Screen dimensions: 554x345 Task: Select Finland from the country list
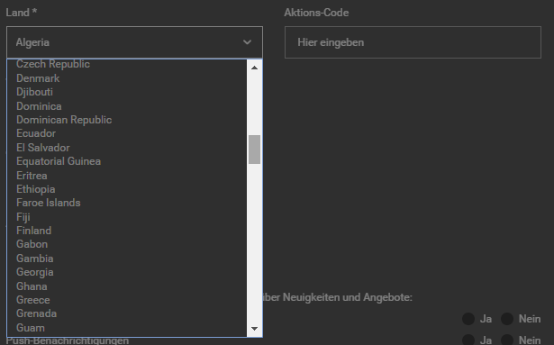127,231
